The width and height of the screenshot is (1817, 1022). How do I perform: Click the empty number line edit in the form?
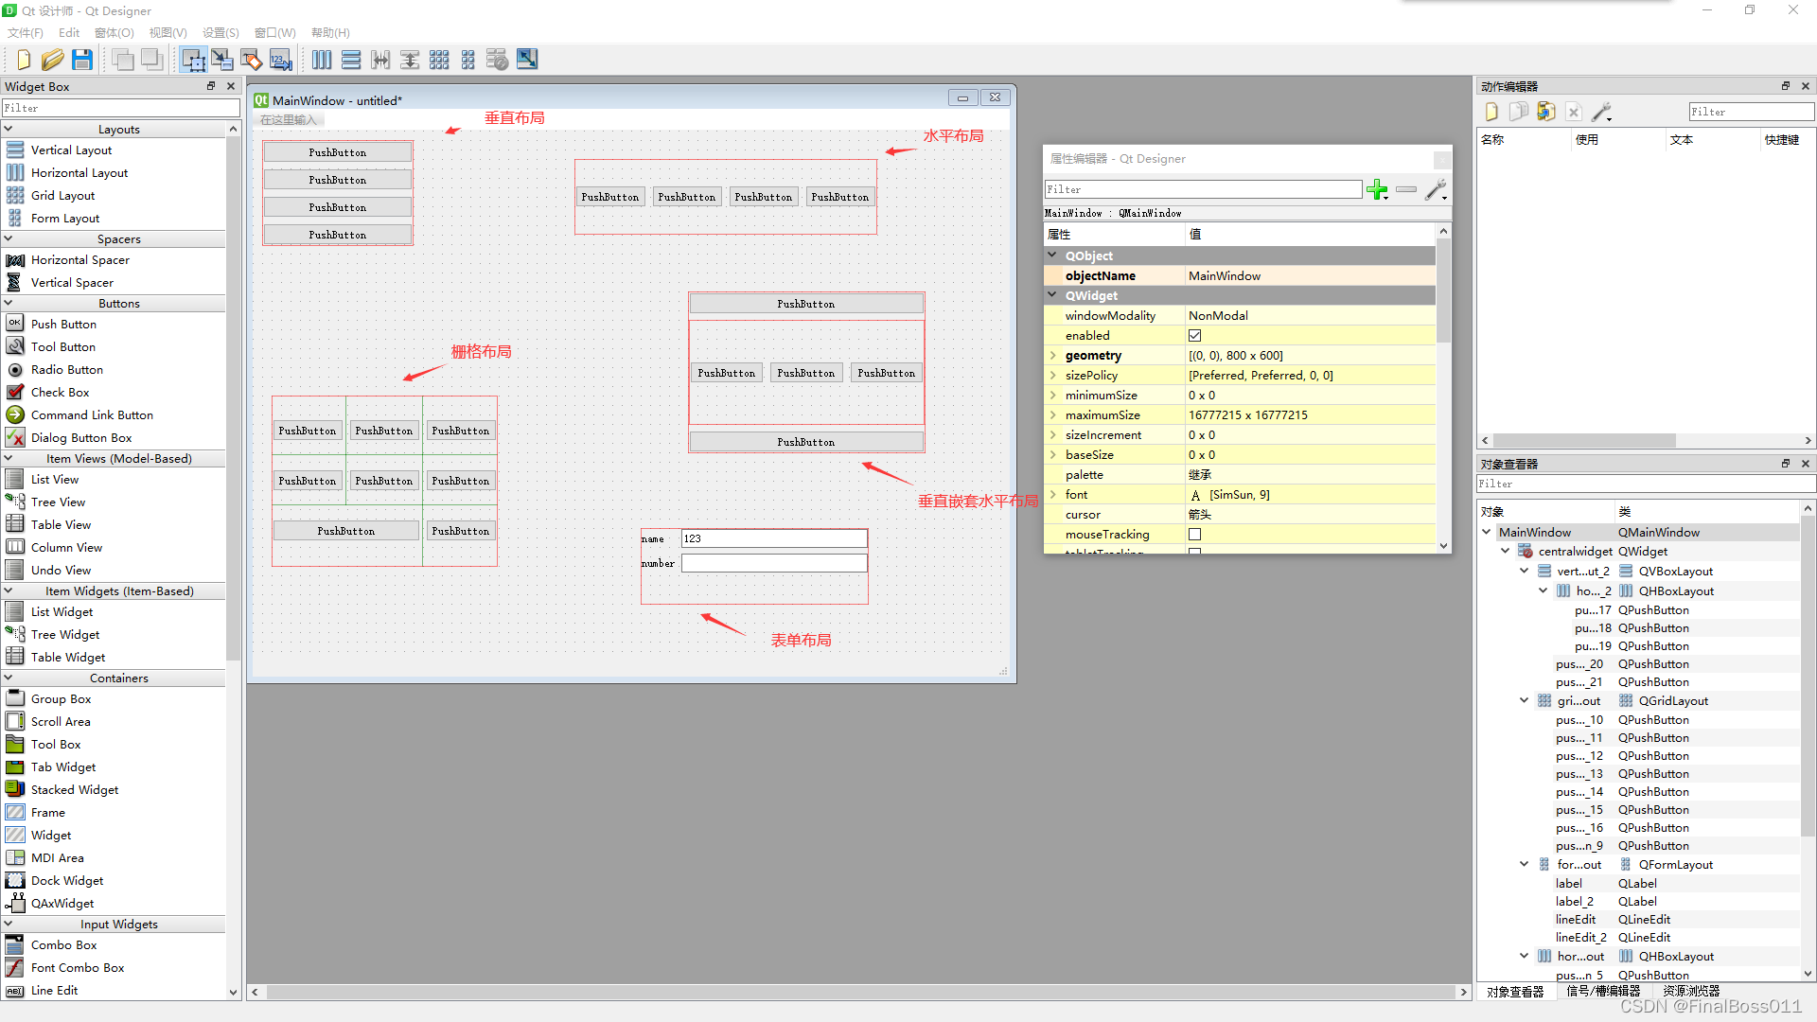(774, 563)
